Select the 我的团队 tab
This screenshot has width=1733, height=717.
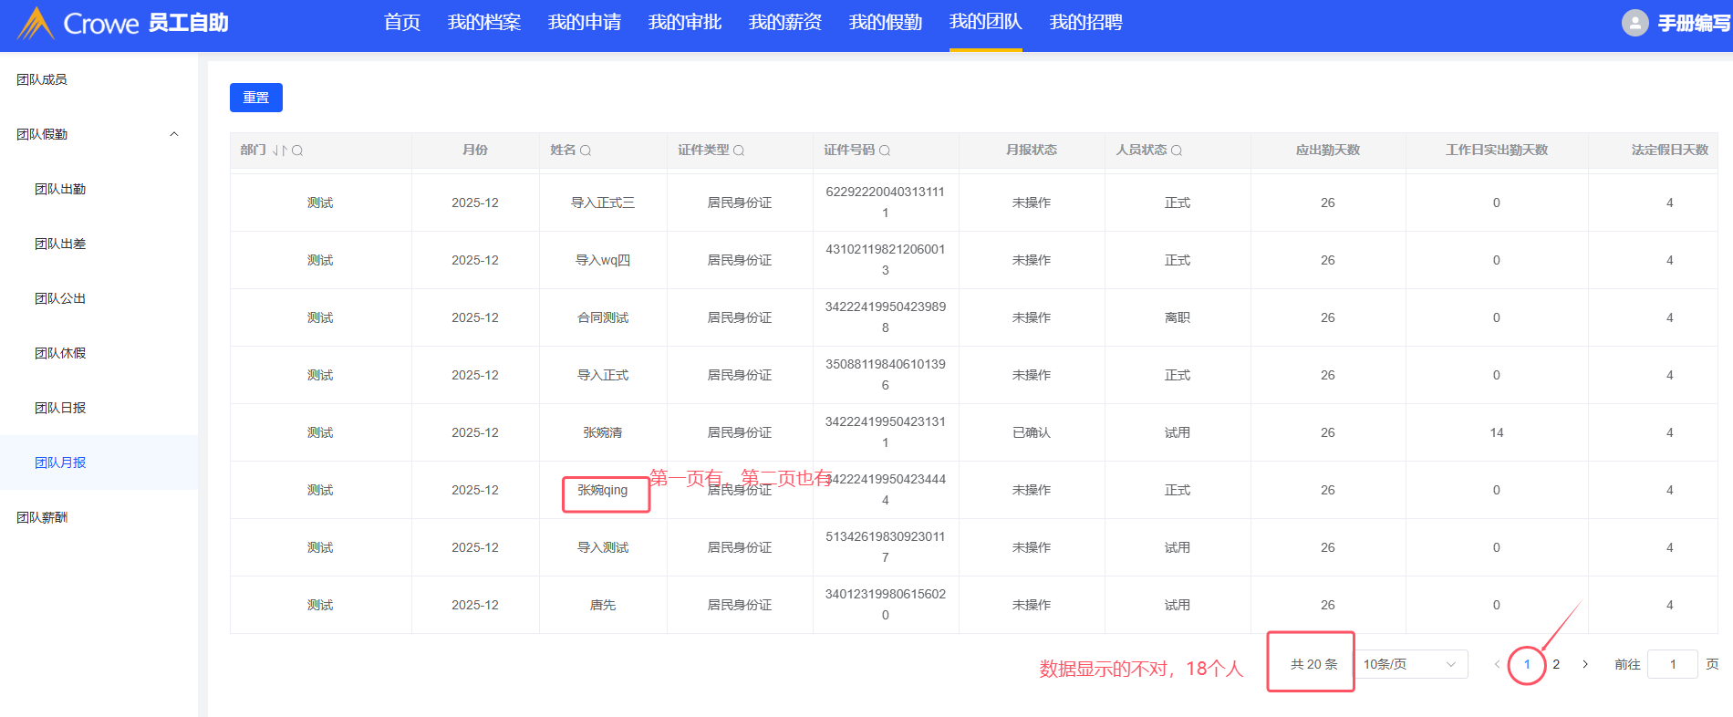click(986, 23)
